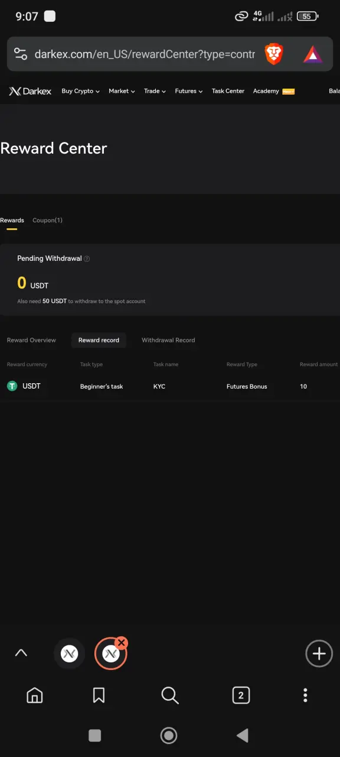Click Reward currency column header
Viewport: 340px width, 757px height.
click(x=27, y=365)
